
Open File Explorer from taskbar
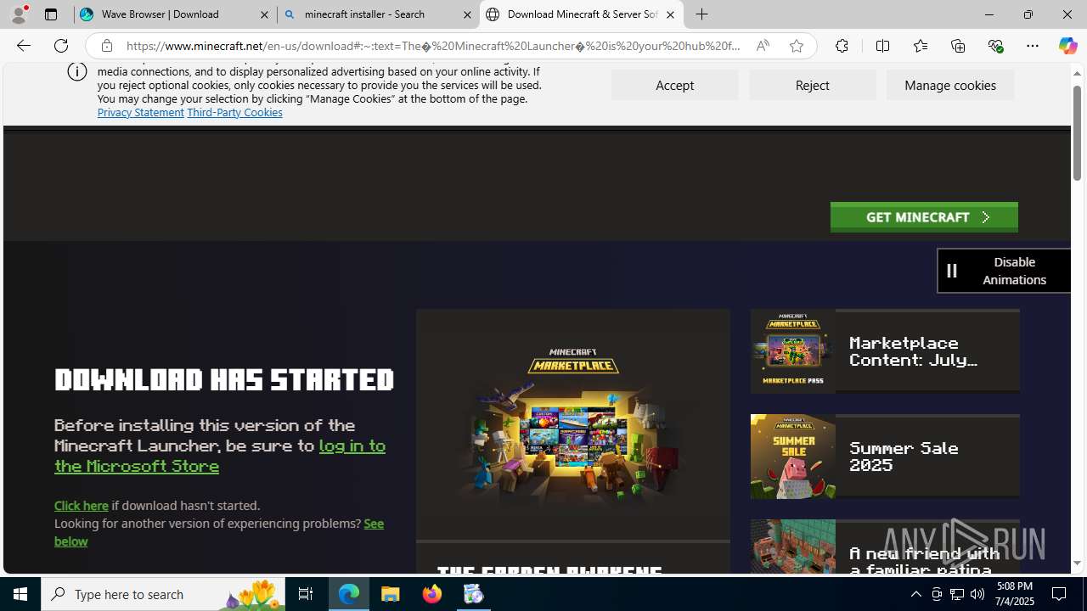click(391, 594)
